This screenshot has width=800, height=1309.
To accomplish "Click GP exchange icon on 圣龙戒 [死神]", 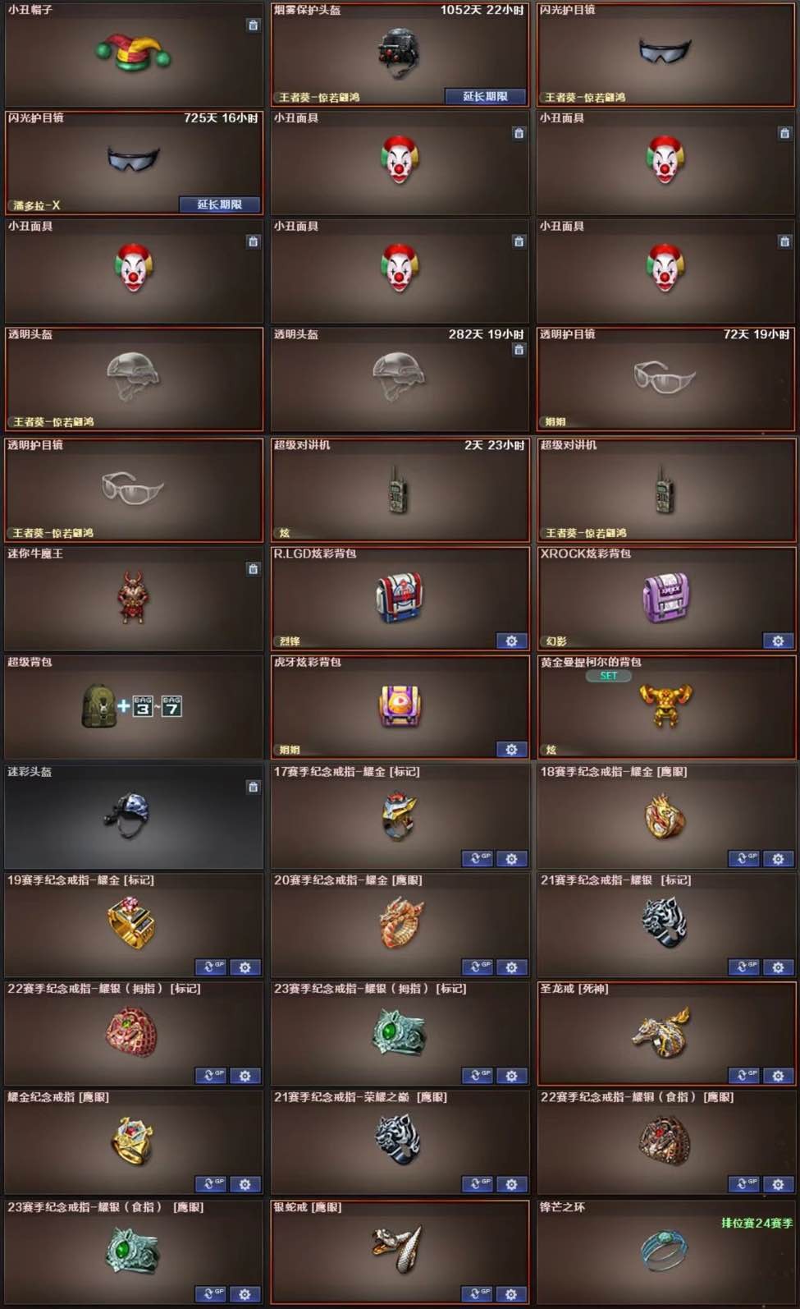I will click(743, 1075).
